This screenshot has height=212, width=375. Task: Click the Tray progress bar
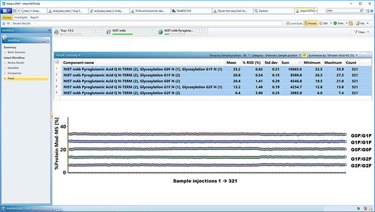(x=71, y=34)
